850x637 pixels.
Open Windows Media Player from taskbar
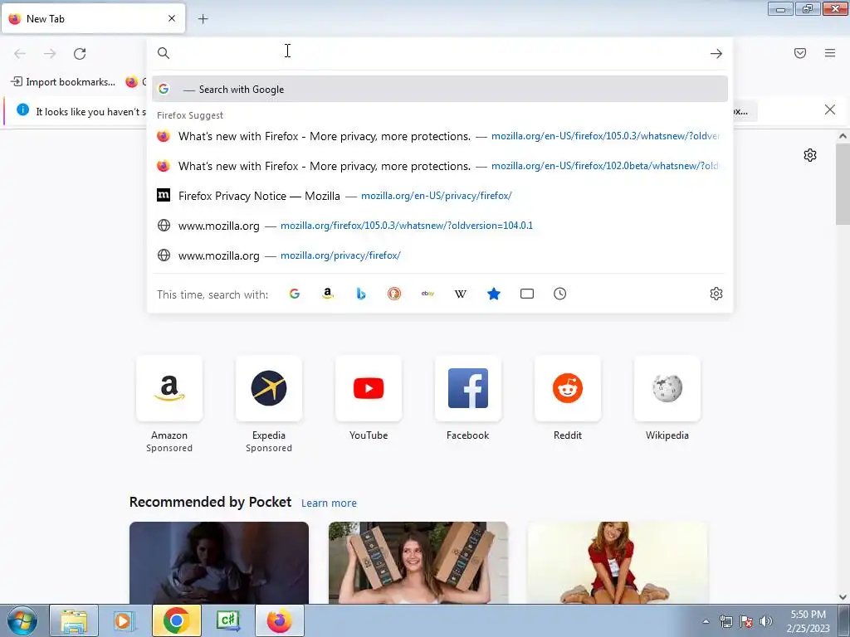click(x=125, y=620)
